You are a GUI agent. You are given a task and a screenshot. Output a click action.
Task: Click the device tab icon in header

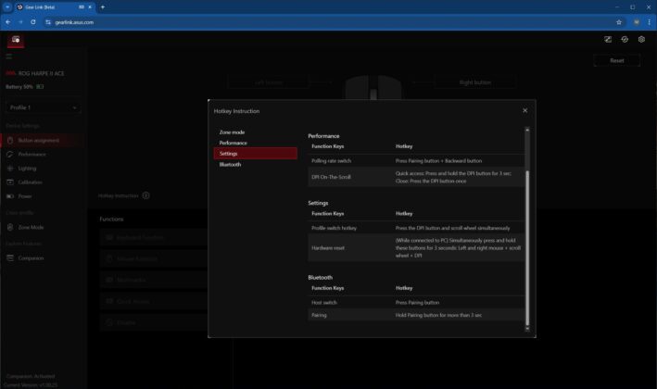point(16,40)
